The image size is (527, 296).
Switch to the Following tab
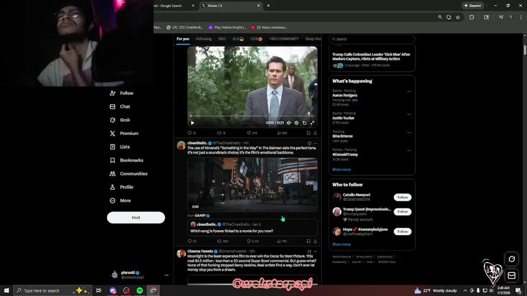(203, 39)
